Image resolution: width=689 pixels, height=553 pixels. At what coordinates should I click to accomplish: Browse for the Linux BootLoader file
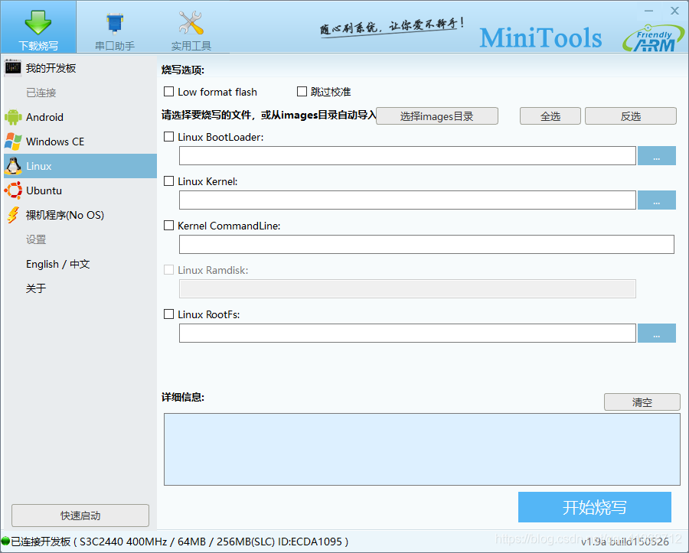[657, 156]
